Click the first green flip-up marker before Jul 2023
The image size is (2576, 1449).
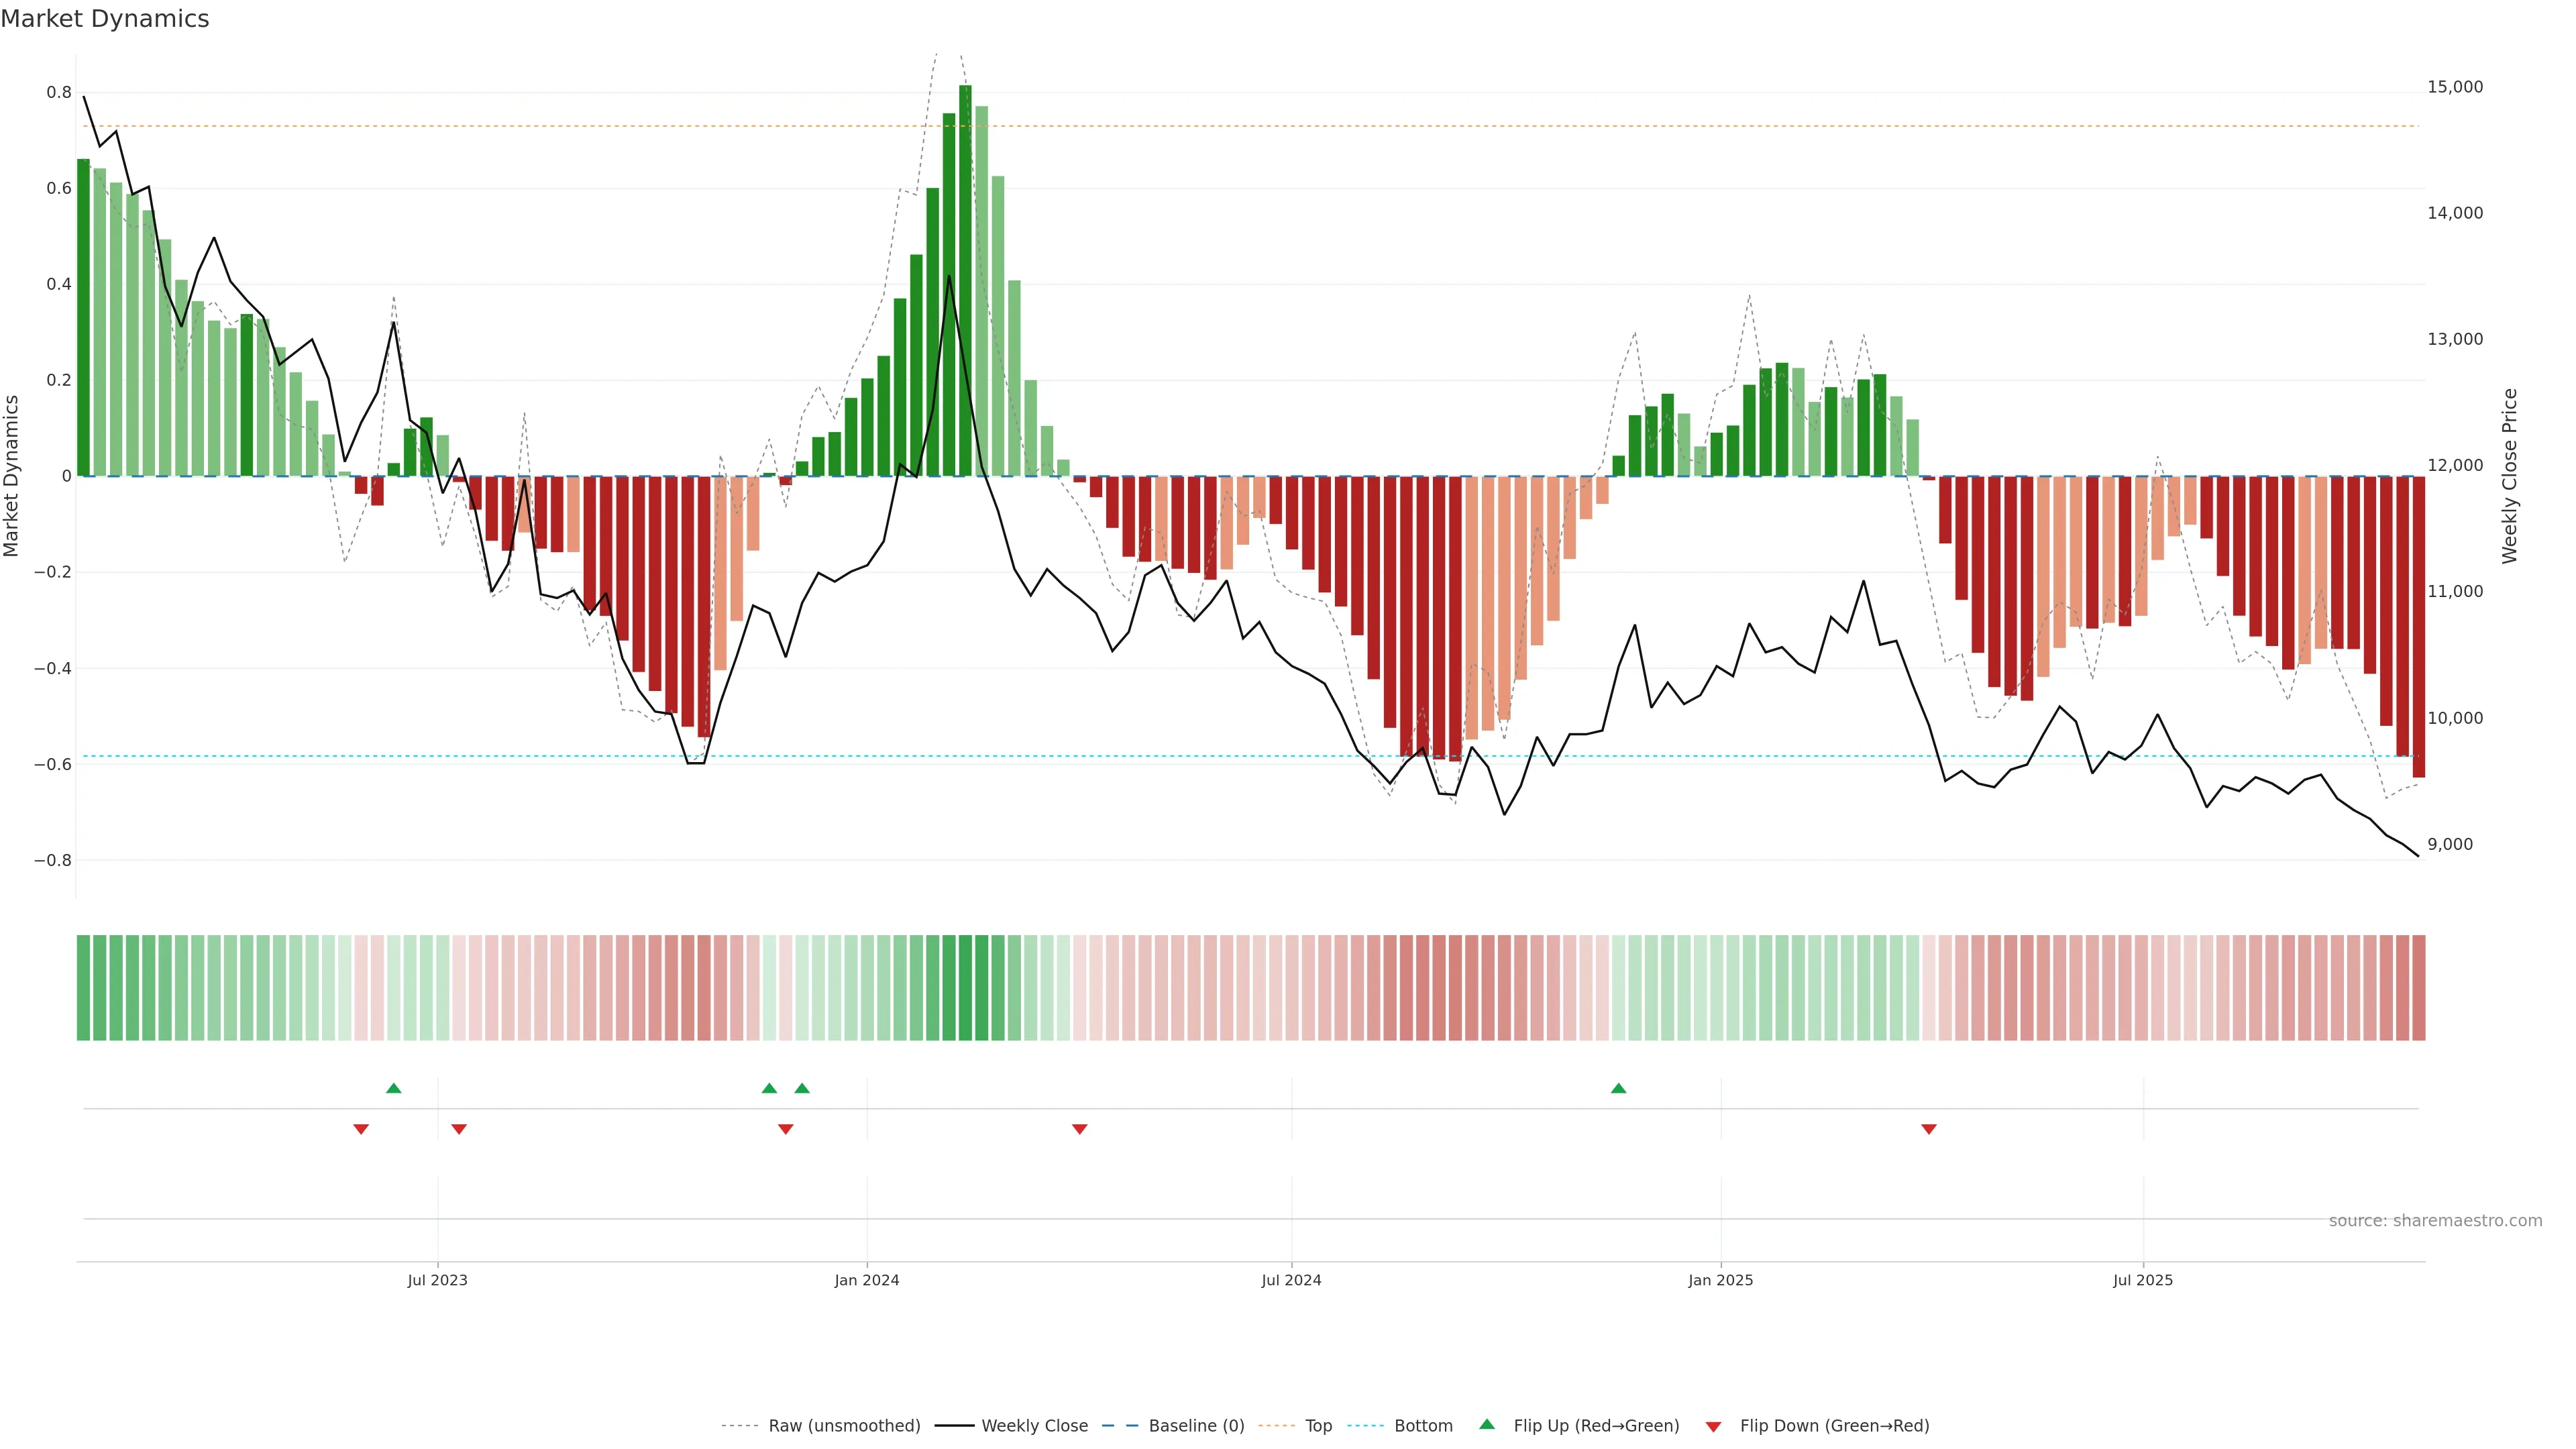coord(394,1088)
